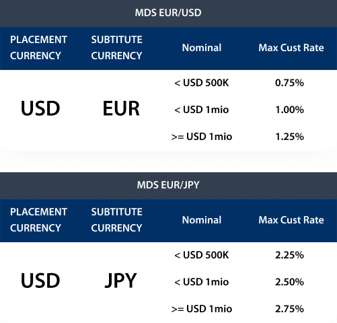The image size is (337, 323).
Task: Click Nominal column header in EUR/JPY table
Action: [x=202, y=220]
